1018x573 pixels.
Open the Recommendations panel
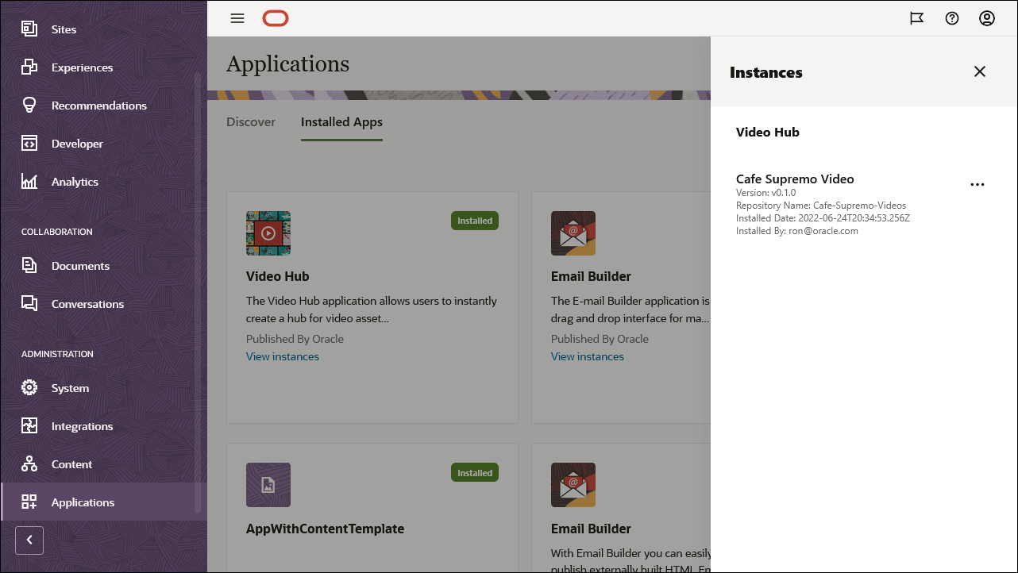pyautogui.click(x=98, y=105)
